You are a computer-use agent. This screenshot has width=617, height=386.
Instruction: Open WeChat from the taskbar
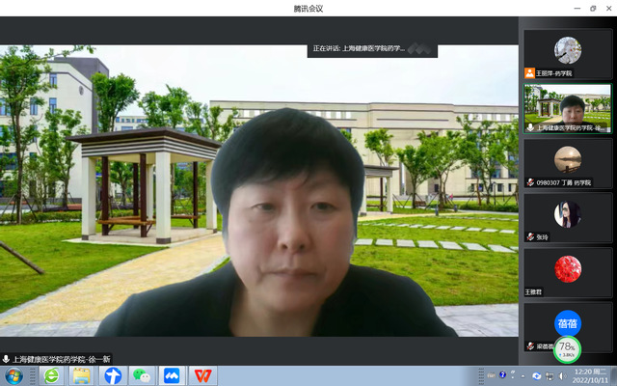(x=142, y=375)
